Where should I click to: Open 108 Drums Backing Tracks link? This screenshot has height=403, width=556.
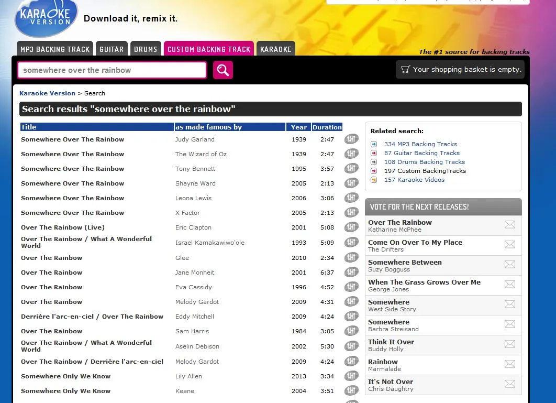(x=425, y=161)
